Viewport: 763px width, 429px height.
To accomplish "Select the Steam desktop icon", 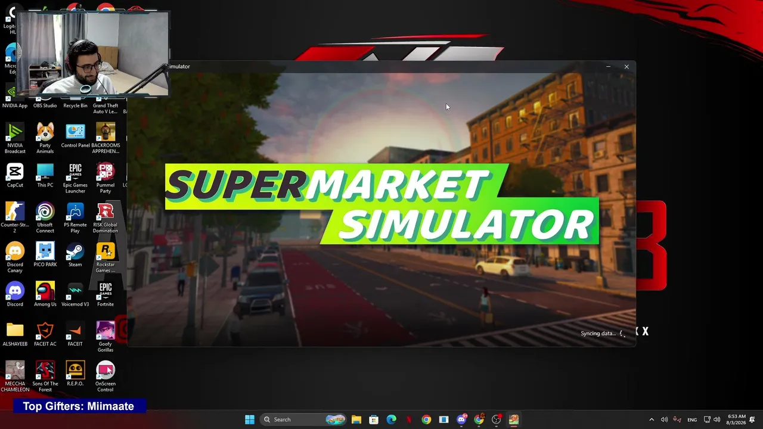I will click(x=75, y=255).
